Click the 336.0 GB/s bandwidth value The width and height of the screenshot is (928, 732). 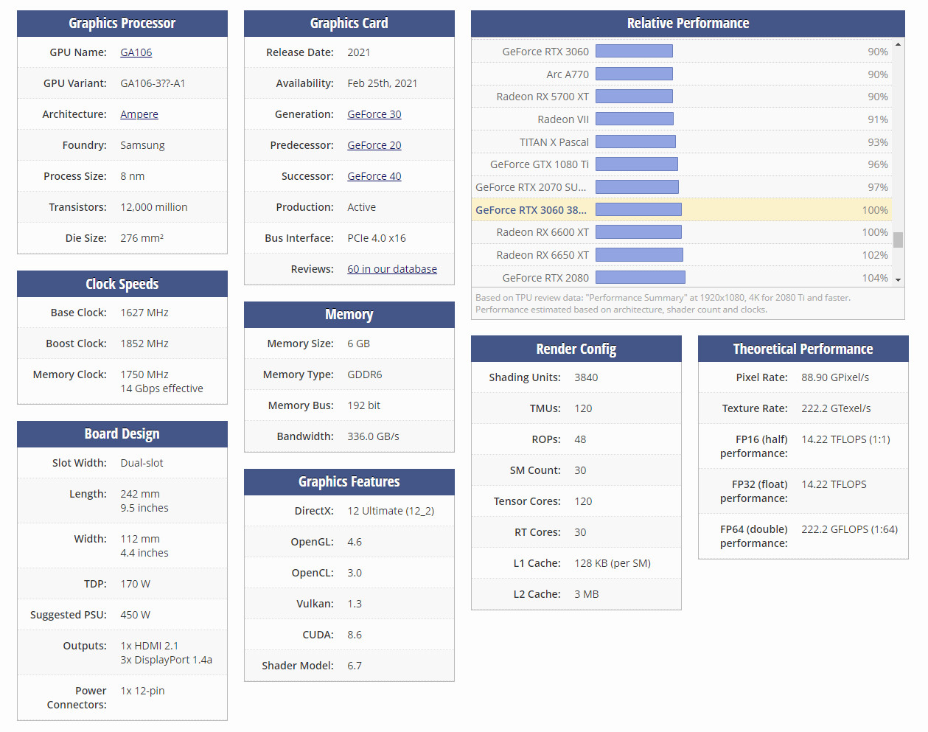tap(373, 436)
